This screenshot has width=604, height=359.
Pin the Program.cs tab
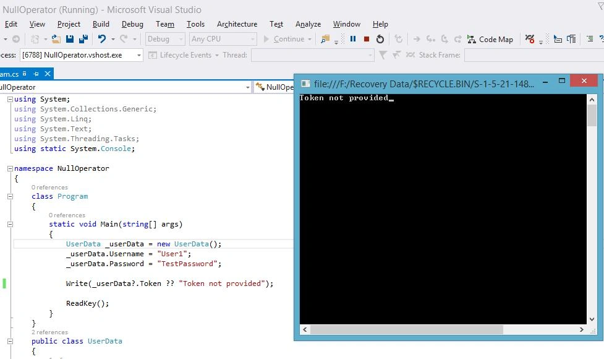36,74
